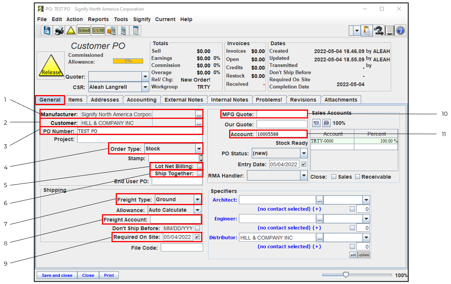Open the Reports menu
This screenshot has height=284, width=451.
coord(98,19)
